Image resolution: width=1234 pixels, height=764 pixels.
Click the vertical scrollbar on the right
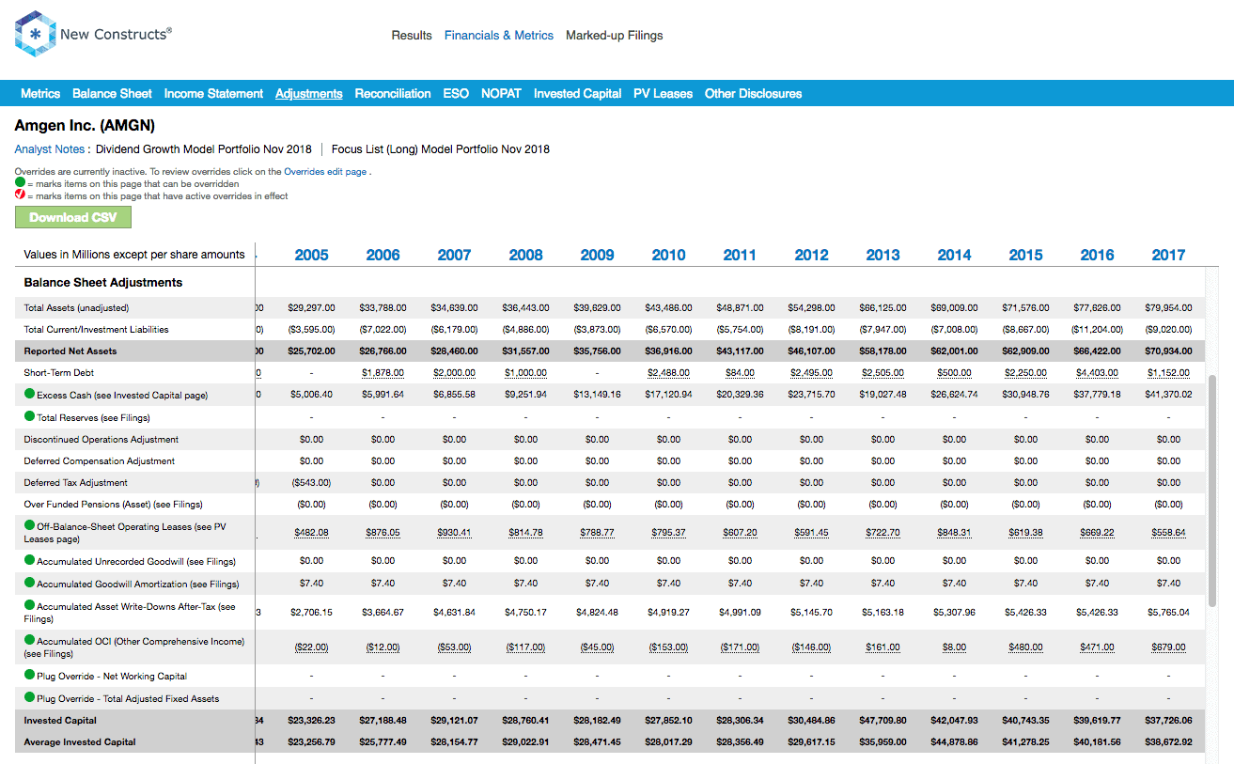coord(1212,491)
